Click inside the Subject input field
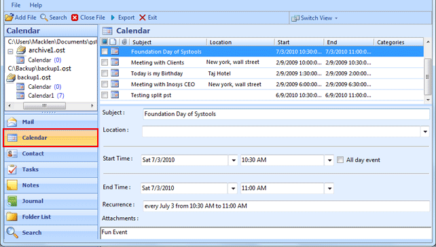 coord(287,114)
